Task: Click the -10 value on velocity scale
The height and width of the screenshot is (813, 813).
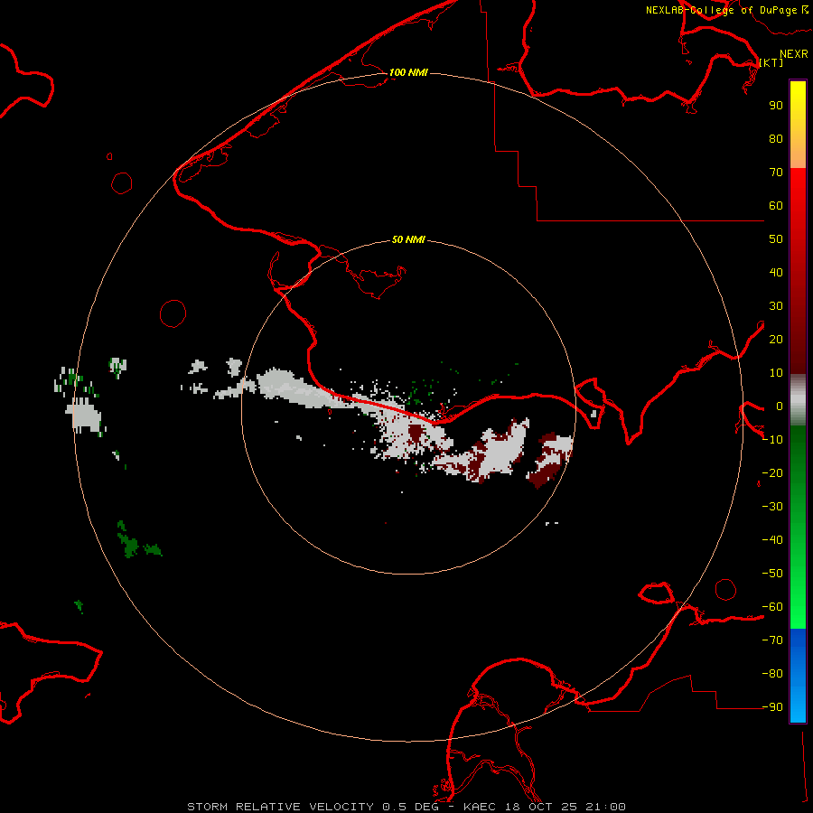Action: [x=772, y=440]
